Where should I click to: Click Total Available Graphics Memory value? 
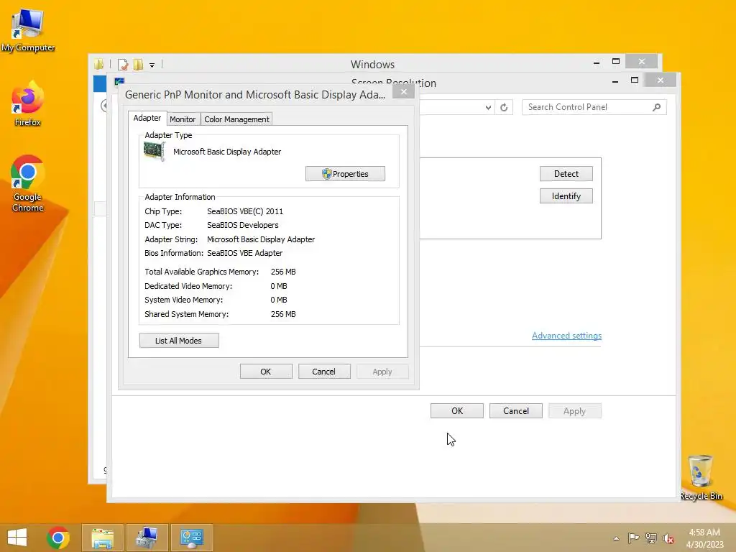(283, 272)
